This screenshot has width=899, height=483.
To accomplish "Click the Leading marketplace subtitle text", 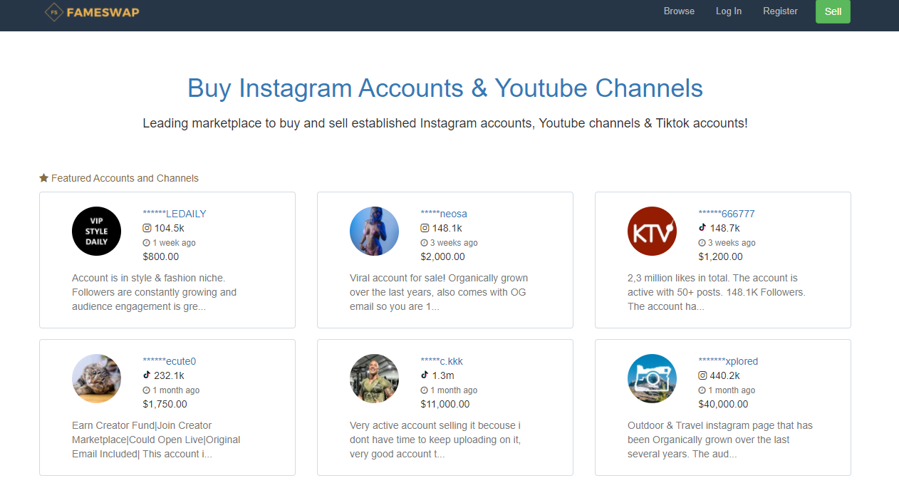I will tap(445, 123).
